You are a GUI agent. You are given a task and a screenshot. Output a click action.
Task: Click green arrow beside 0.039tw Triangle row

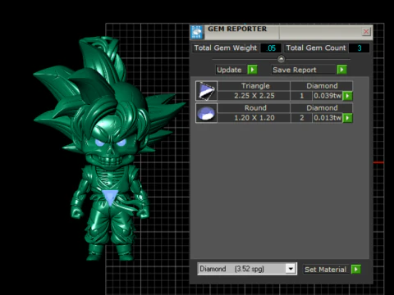(x=347, y=96)
